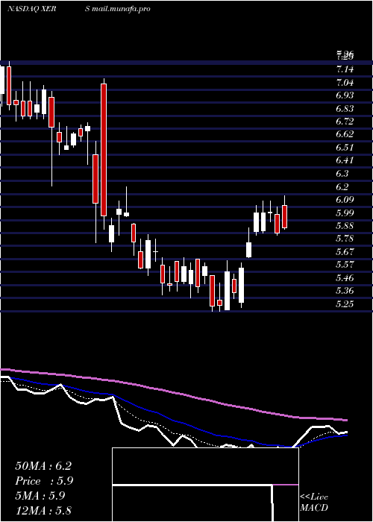This screenshot has height=522, width=373.
Task: Select the 5.57 price axis label
Action: click(345, 265)
